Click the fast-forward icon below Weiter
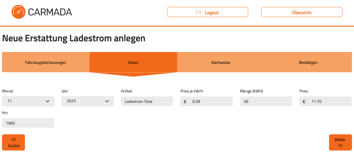 tap(340, 146)
